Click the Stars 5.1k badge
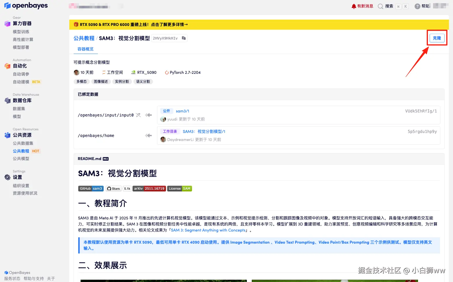 coord(119,189)
